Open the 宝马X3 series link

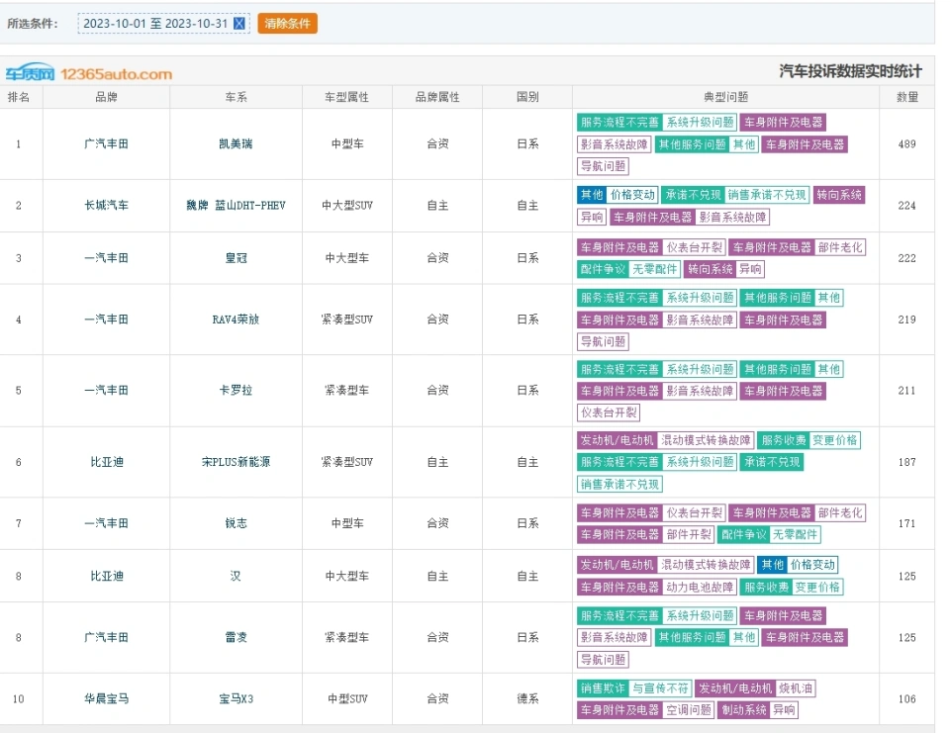(236, 699)
